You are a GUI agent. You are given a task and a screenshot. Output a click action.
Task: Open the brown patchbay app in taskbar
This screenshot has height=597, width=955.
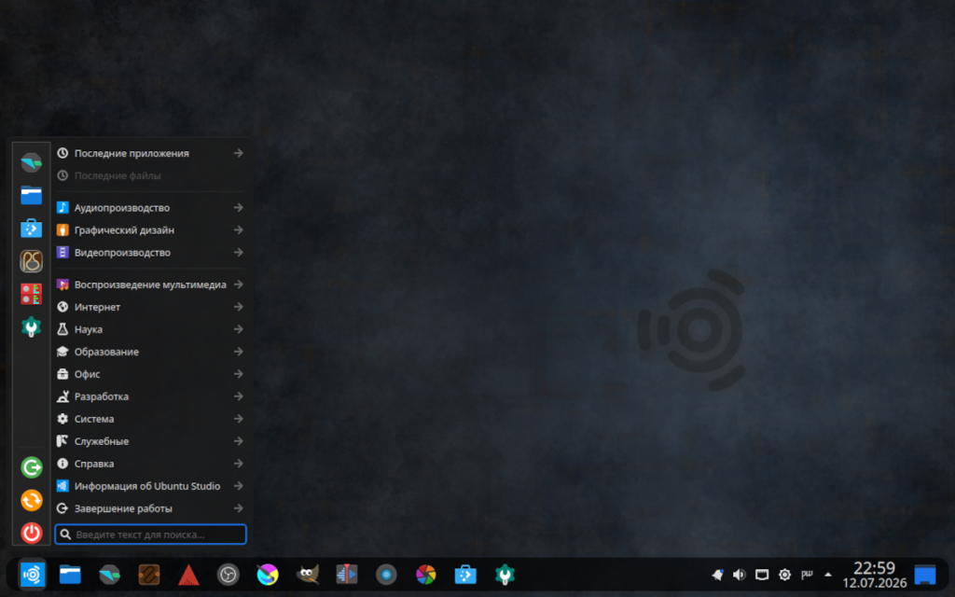tap(149, 575)
